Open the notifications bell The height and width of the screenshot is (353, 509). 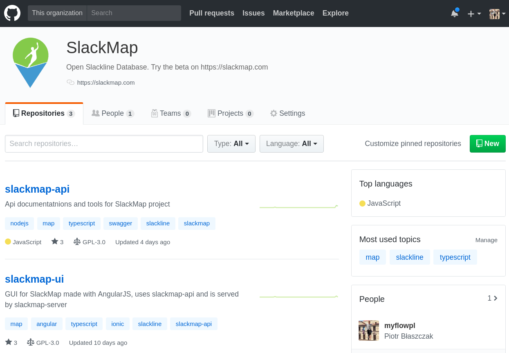[455, 13]
